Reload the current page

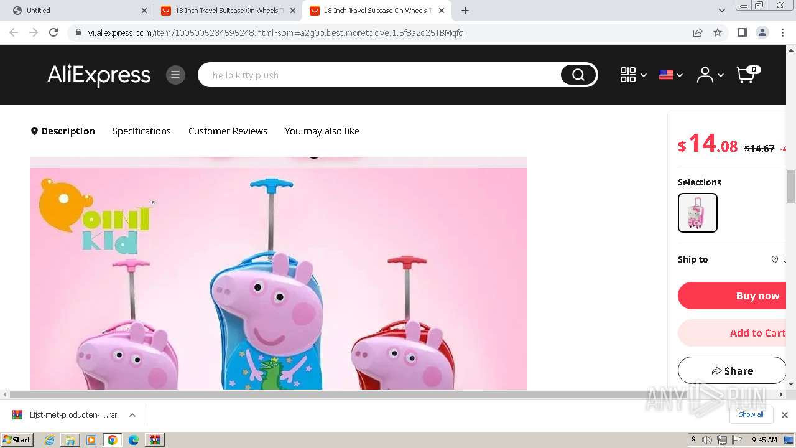tap(53, 32)
